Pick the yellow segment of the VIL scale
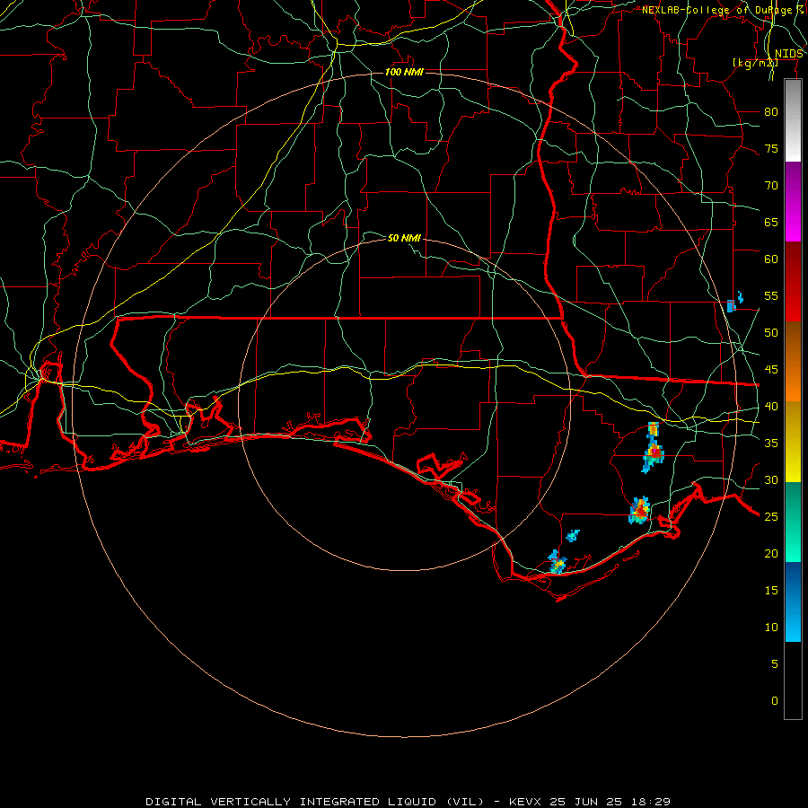The width and height of the screenshot is (808, 808). click(x=793, y=442)
